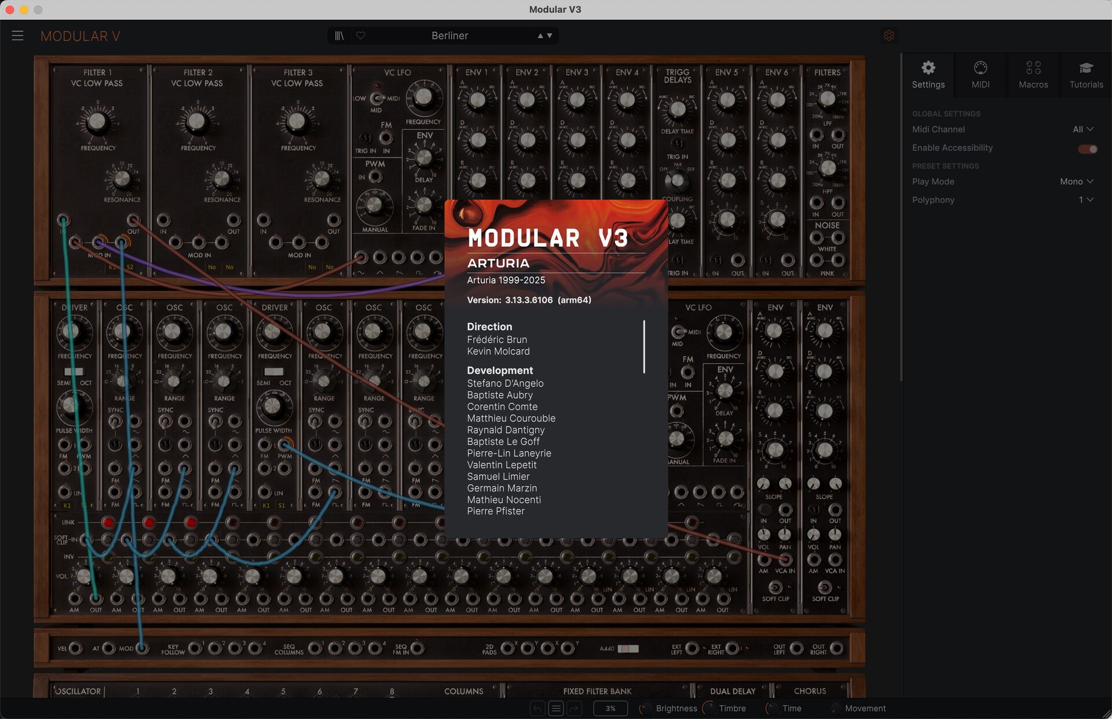Image resolution: width=1112 pixels, height=719 pixels.
Task: Load the next preset with the down arrow
Action: [x=550, y=36]
